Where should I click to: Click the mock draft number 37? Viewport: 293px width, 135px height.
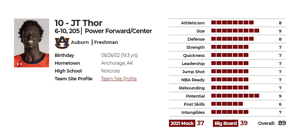pyautogui.click(x=200, y=123)
